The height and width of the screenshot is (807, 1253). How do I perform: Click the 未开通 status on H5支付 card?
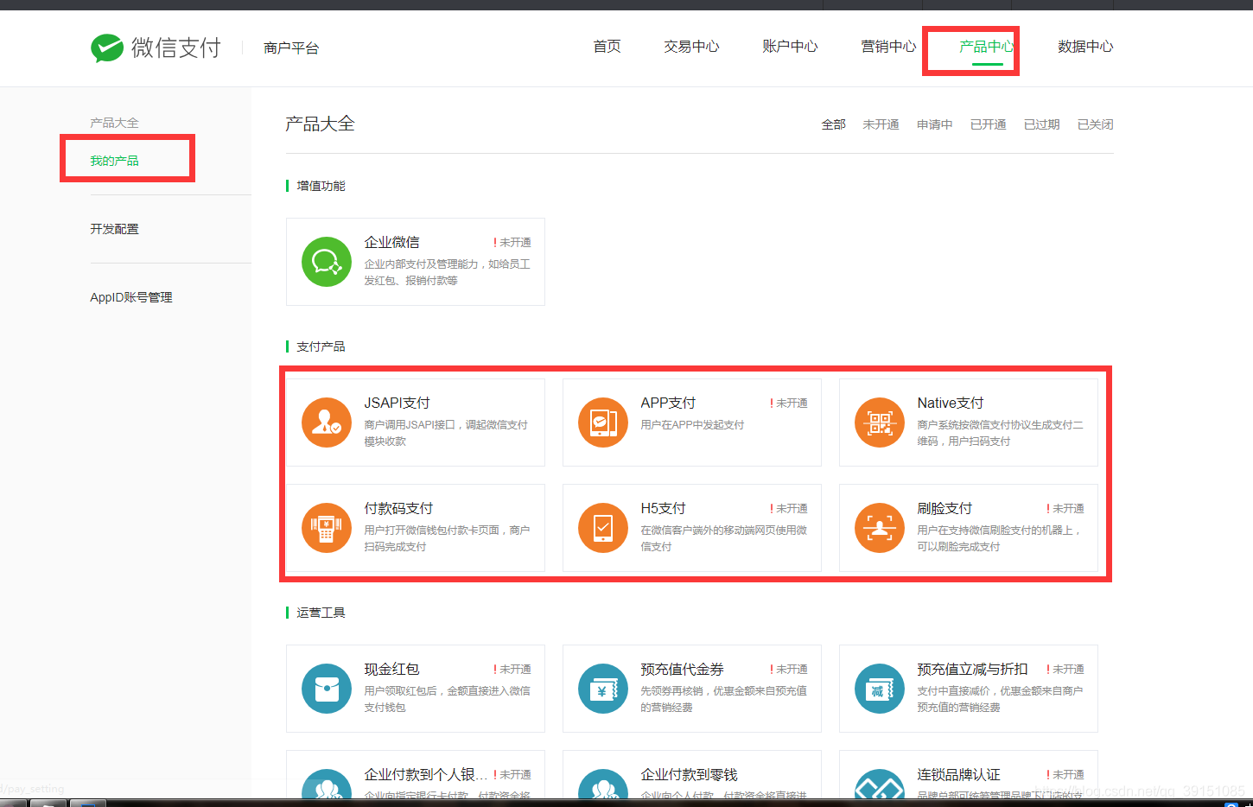coord(789,509)
